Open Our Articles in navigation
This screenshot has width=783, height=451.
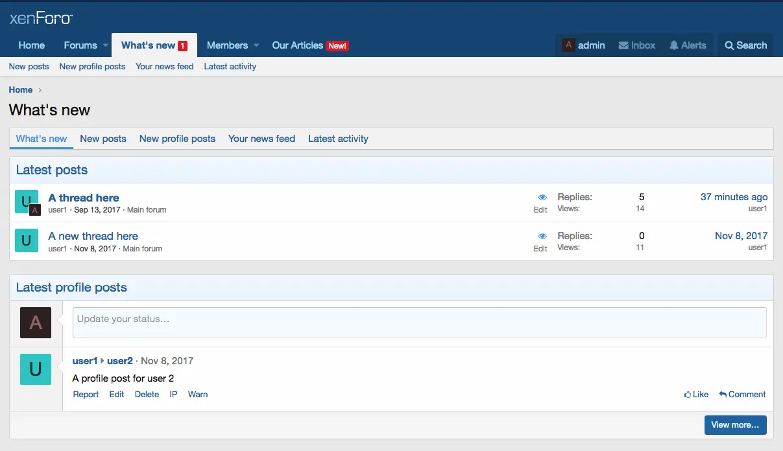pyautogui.click(x=297, y=45)
